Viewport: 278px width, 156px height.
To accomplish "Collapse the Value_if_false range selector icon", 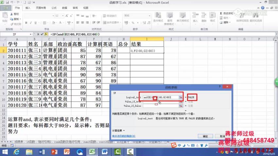I will (x=181, y=106).
